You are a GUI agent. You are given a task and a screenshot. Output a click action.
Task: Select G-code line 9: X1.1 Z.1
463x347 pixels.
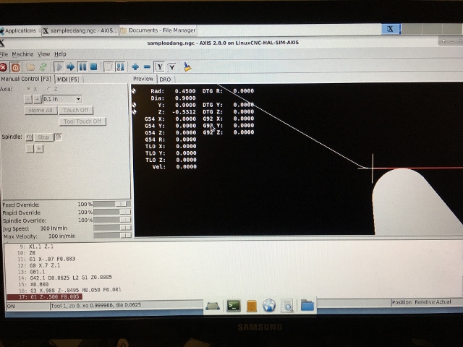(37, 247)
